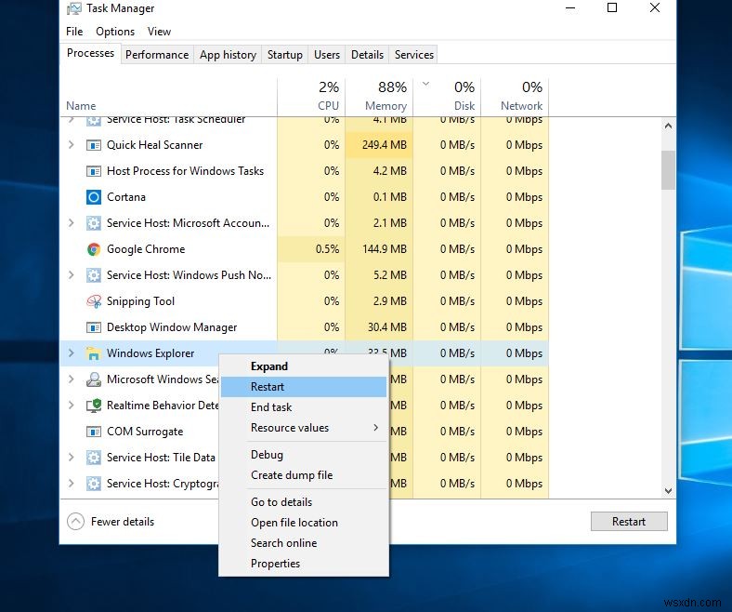Click the Cortana circle icon

click(x=94, y=197)
